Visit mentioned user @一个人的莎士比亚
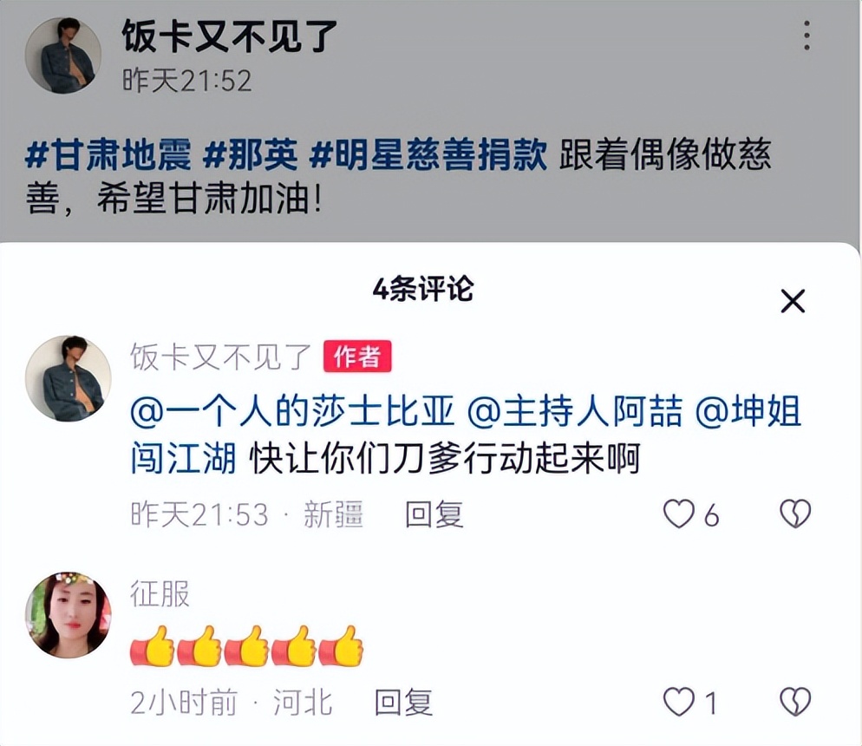Screen dimensions: 862x746 293,411
